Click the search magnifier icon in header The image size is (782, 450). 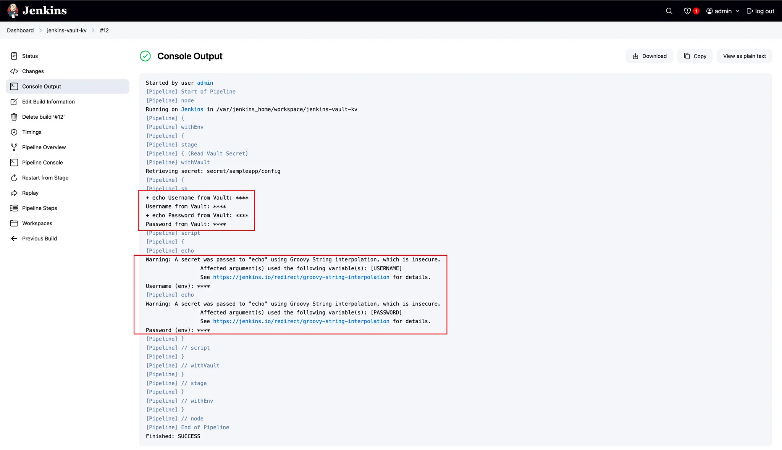(x=669, y=11)
